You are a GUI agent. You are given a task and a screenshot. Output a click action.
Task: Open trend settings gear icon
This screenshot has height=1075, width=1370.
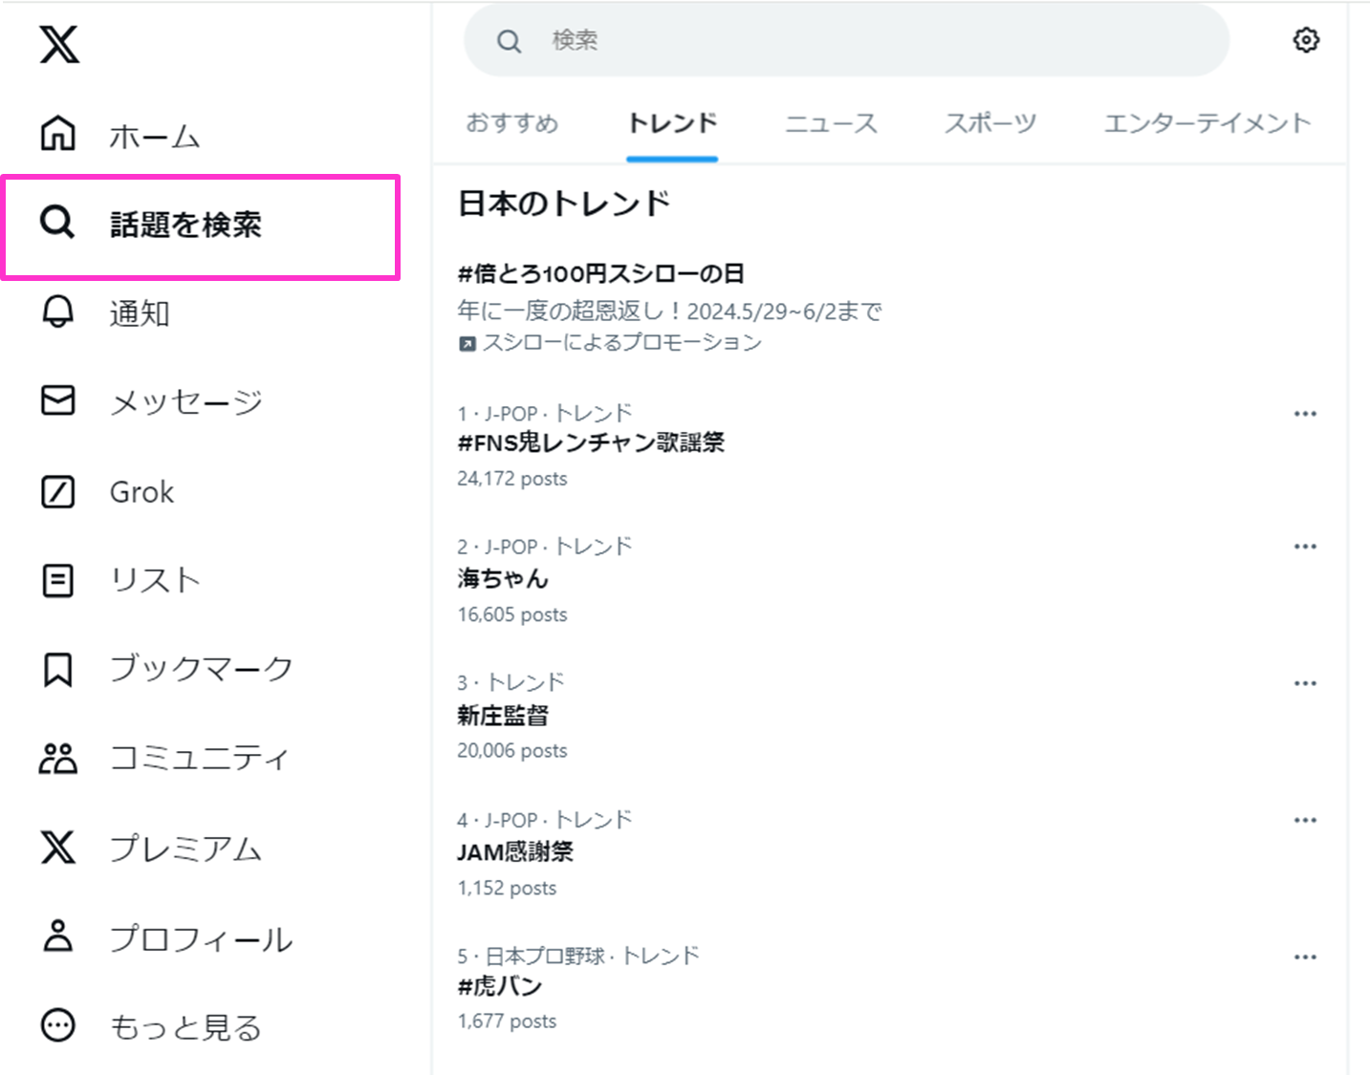(1306, 40)
